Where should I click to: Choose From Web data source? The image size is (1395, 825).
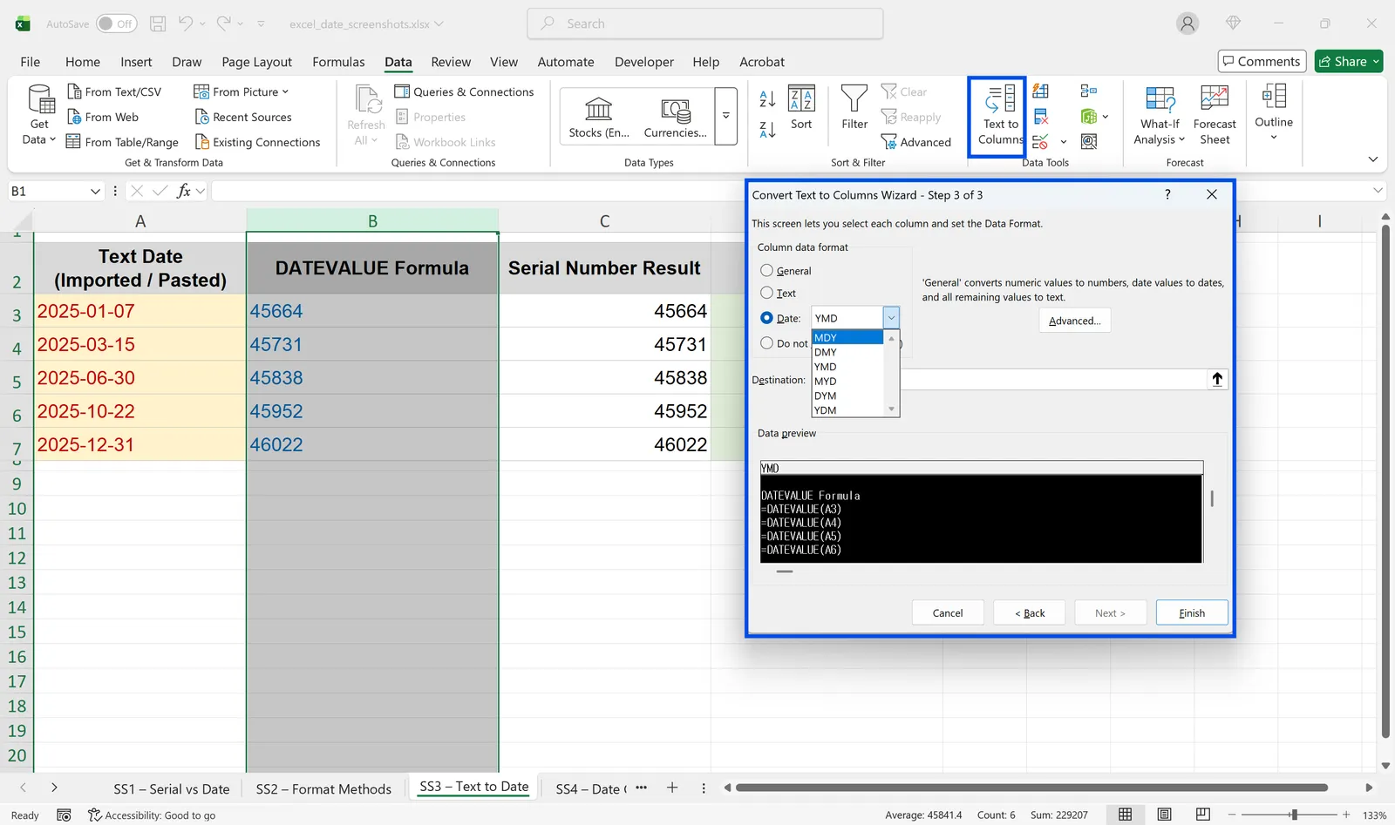(103, 117)
